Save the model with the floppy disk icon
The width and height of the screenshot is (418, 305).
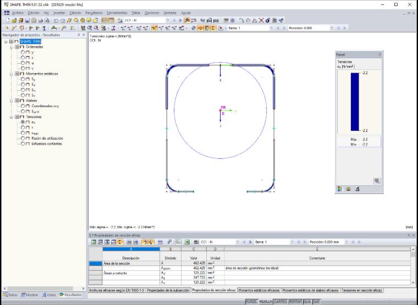pos(27,20)
